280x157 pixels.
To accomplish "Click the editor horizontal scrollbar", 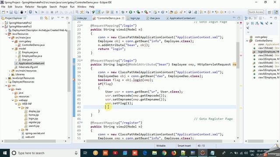I will pos(154,141).
